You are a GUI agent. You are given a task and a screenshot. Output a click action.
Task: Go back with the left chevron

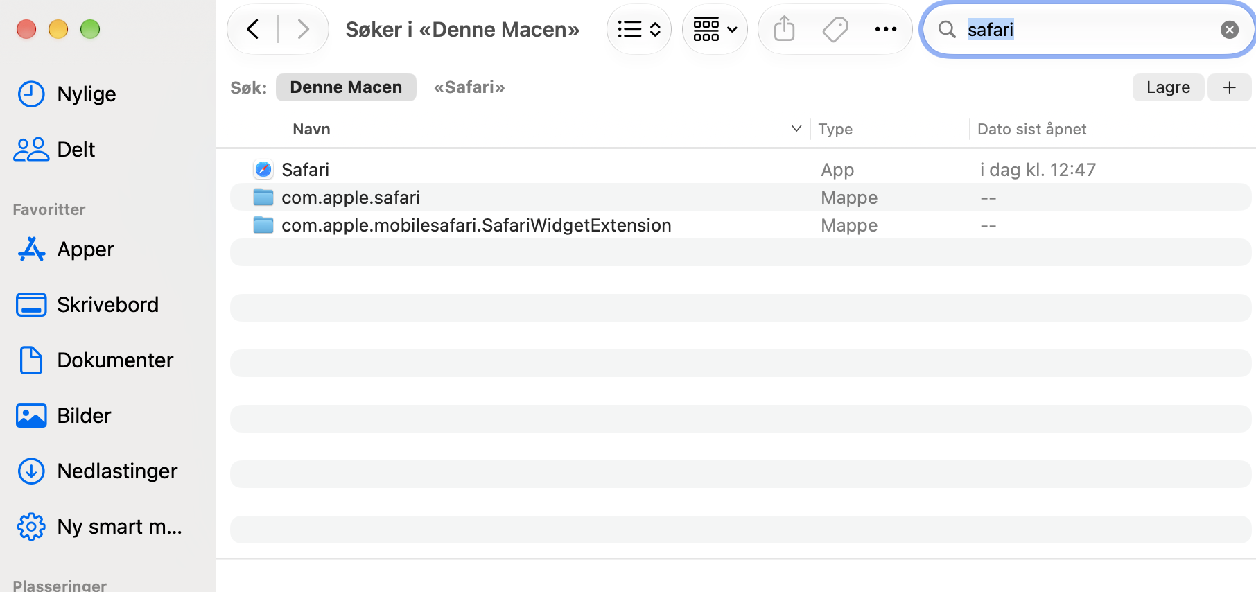point(253,29)
